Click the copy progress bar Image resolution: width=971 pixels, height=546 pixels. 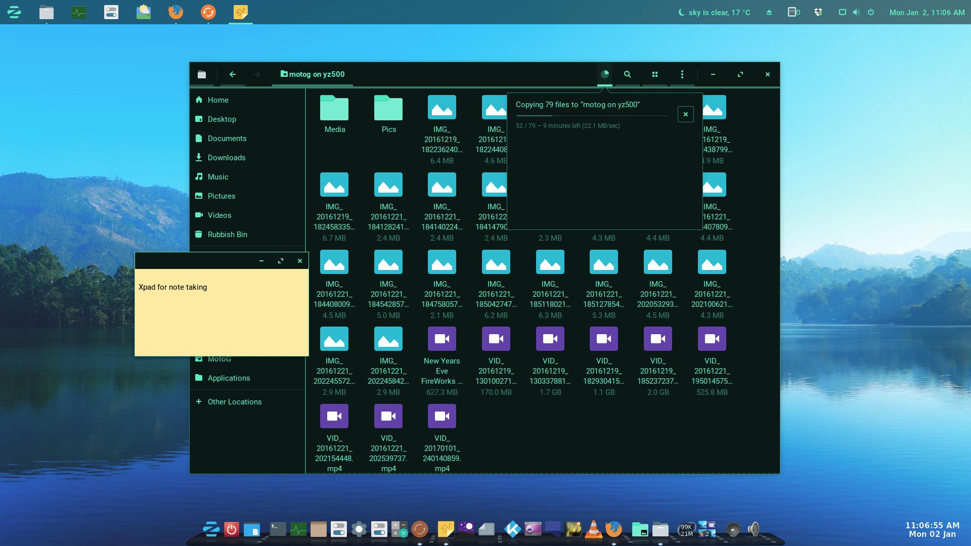pyautogui.click(x=591, y=116)
